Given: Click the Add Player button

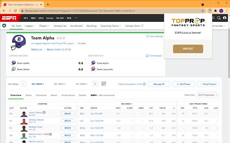Looking at the screenshot, I should [x=184, y=84].
